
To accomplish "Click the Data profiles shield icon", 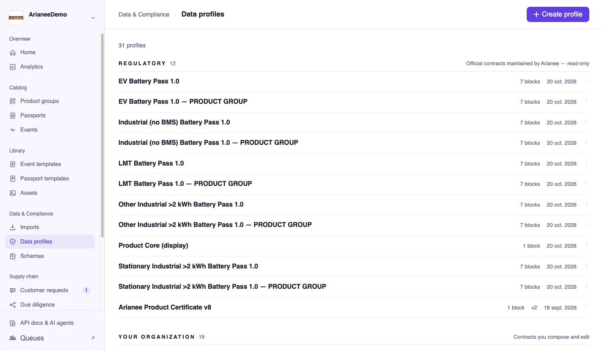I will tap(13, 242).
